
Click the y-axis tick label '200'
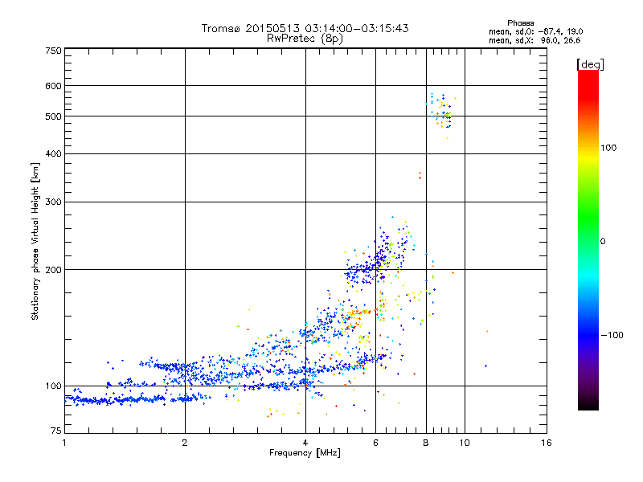point(53,270)
